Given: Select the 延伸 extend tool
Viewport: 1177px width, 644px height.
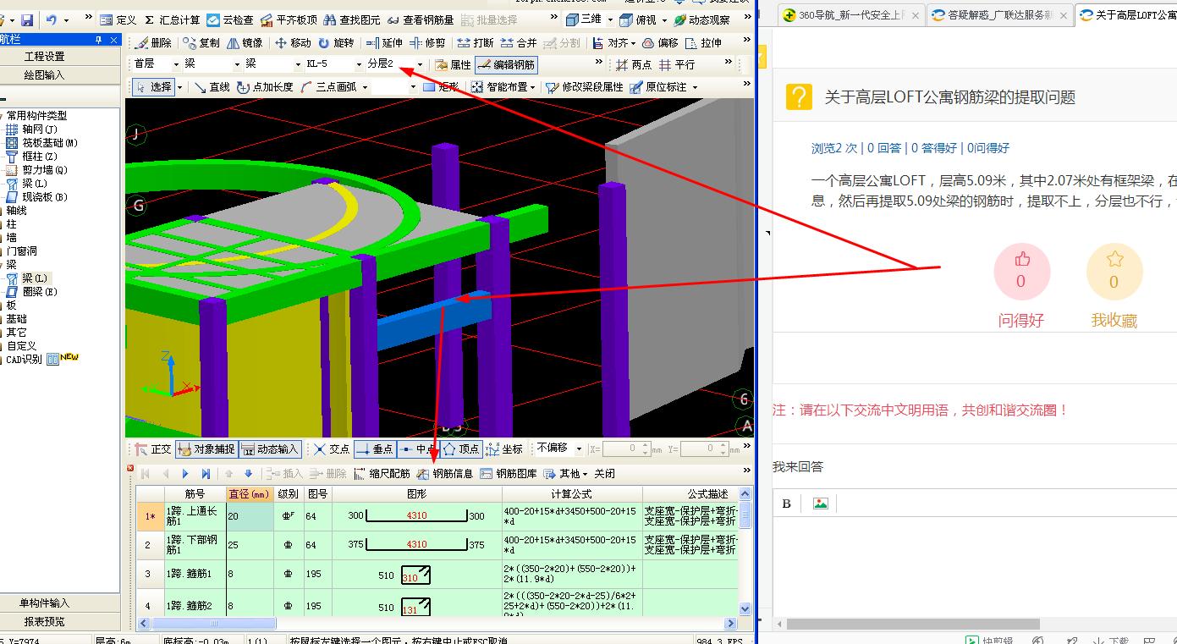Looking at the screenshot, I should 384,43.
